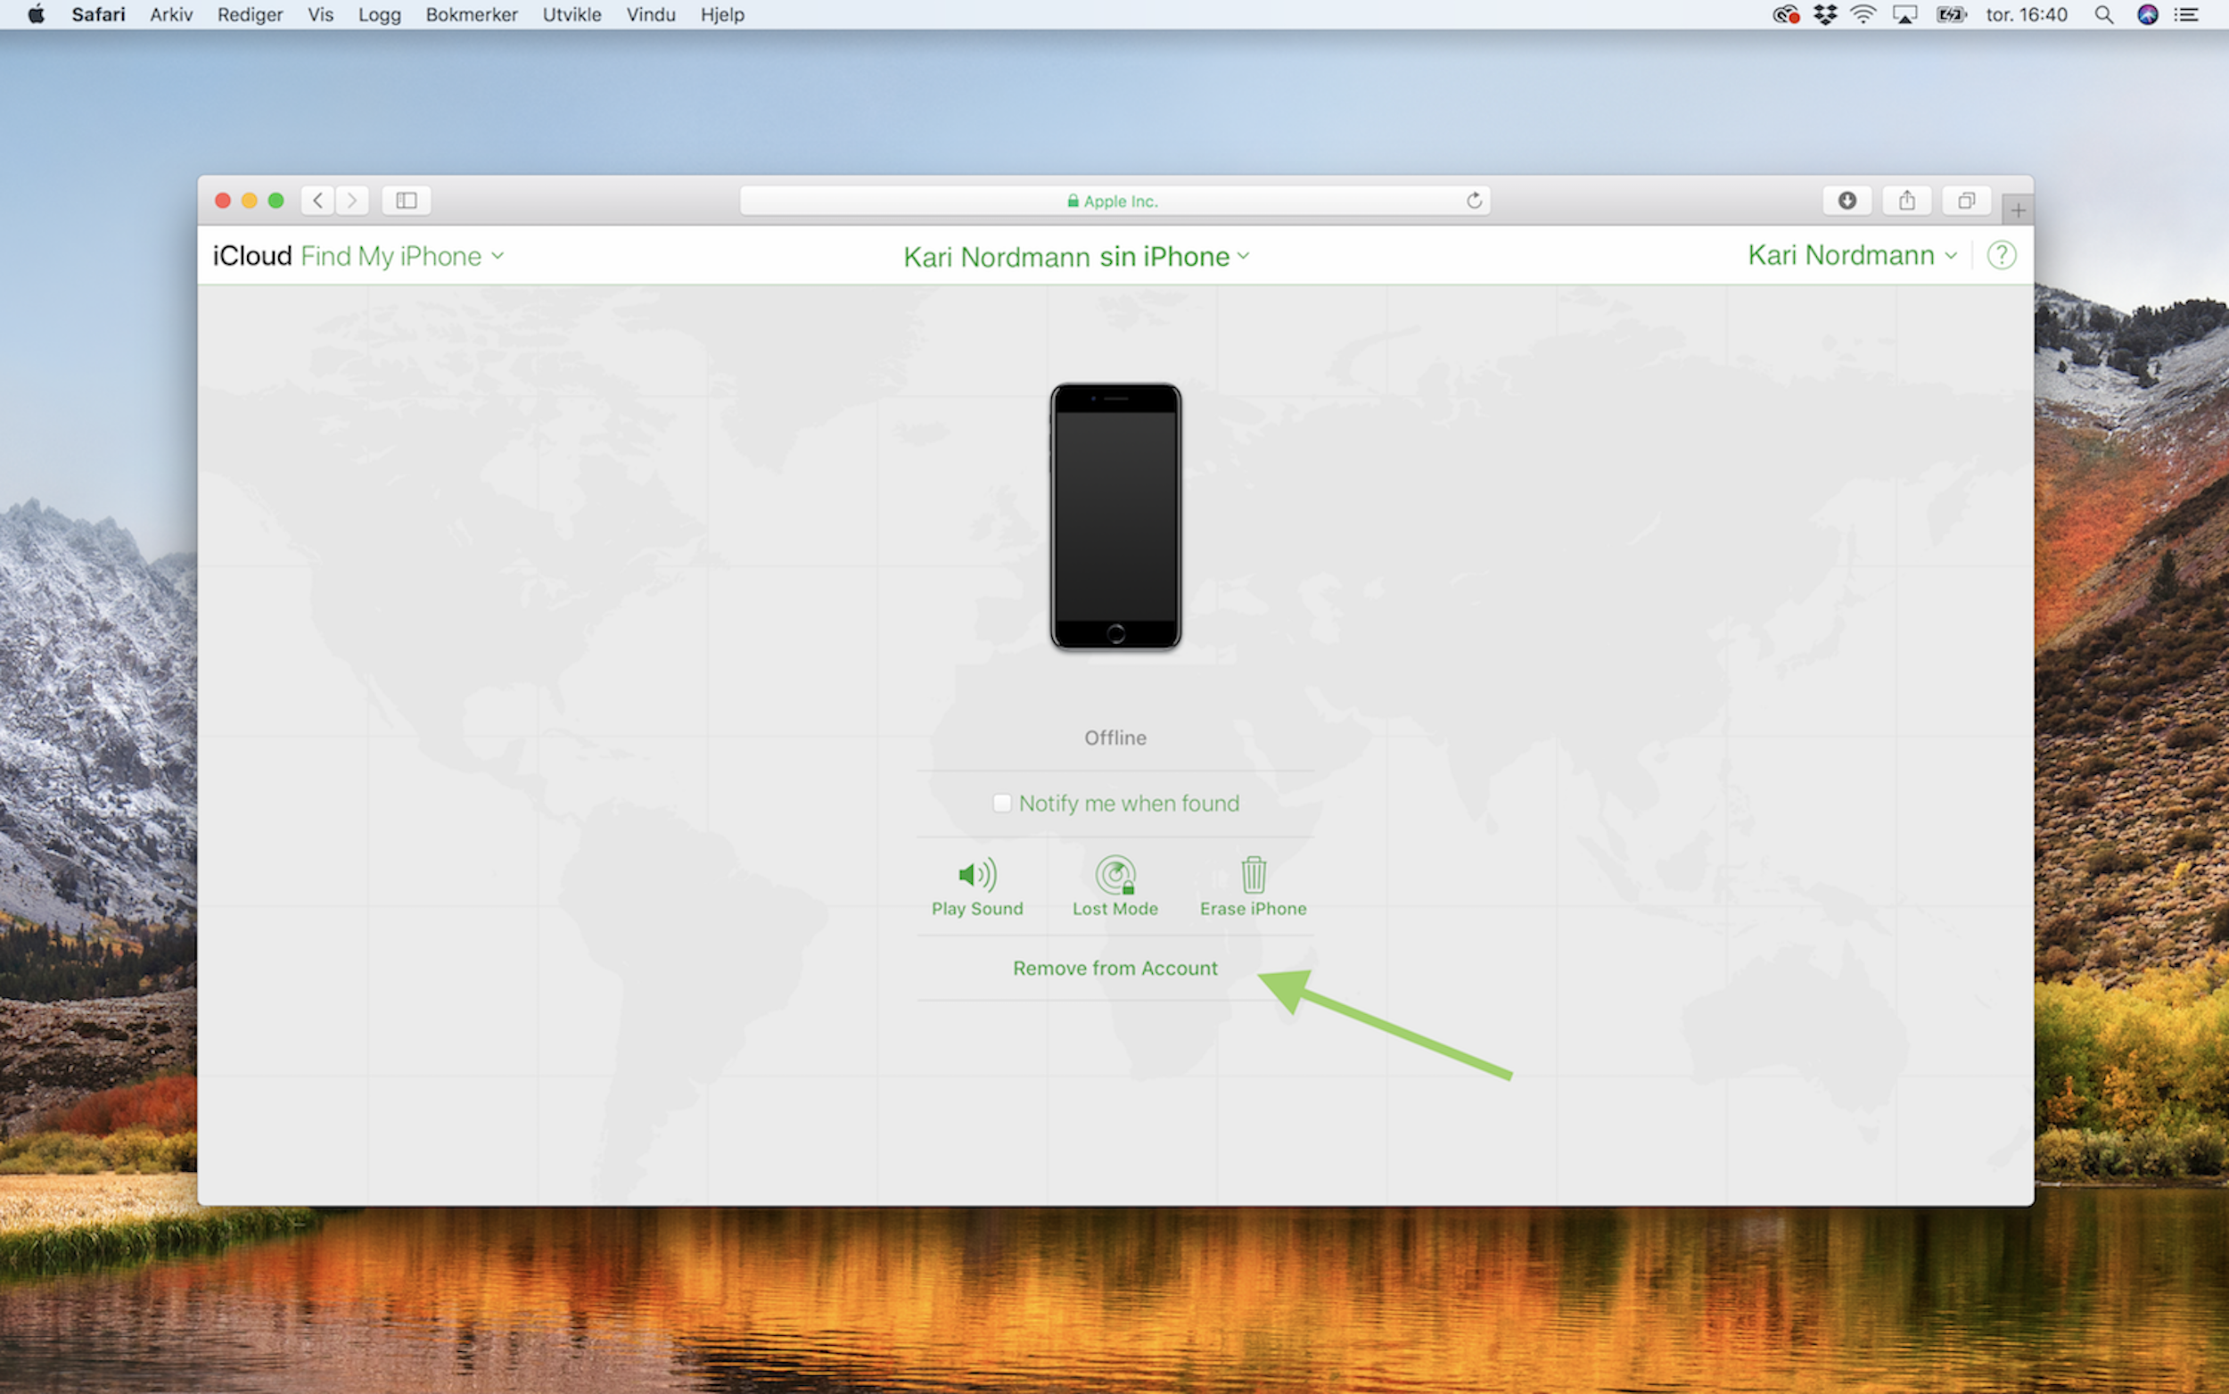Show the Safari sidebar

[407, 200]
